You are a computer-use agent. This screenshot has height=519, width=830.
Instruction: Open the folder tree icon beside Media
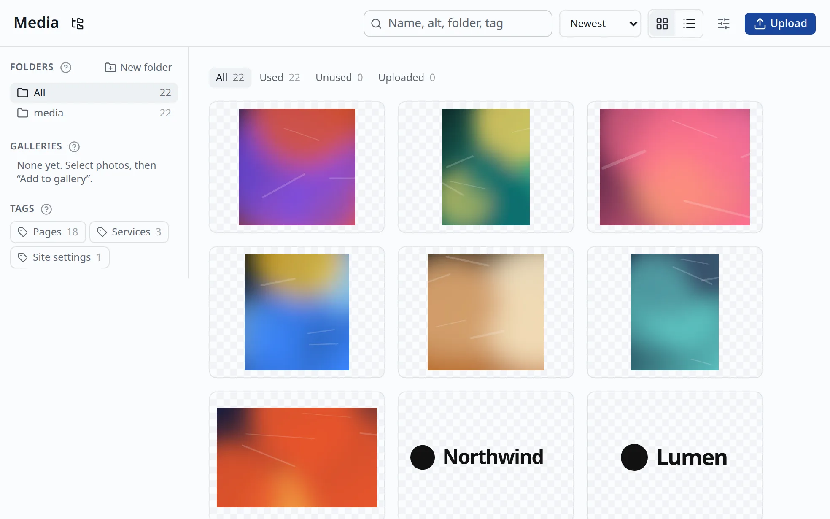point(78,23)
